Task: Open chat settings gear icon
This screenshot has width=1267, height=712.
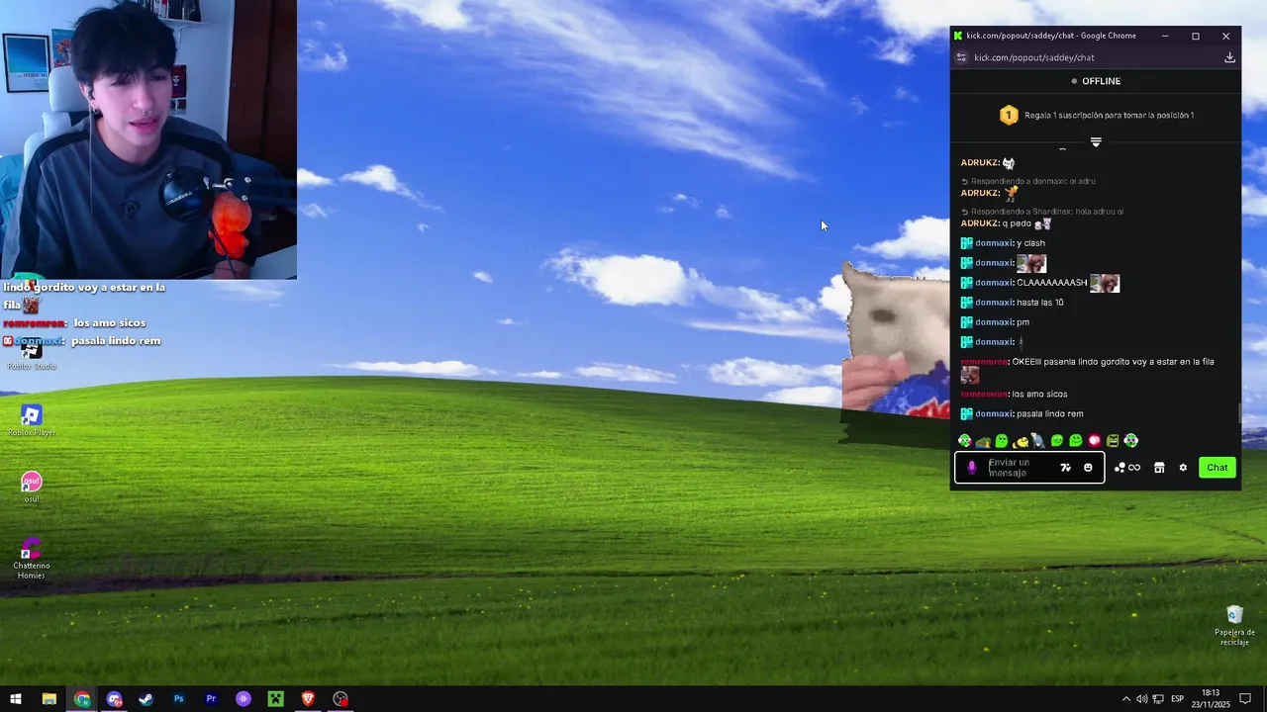Action: click(x=1183, y=468)
